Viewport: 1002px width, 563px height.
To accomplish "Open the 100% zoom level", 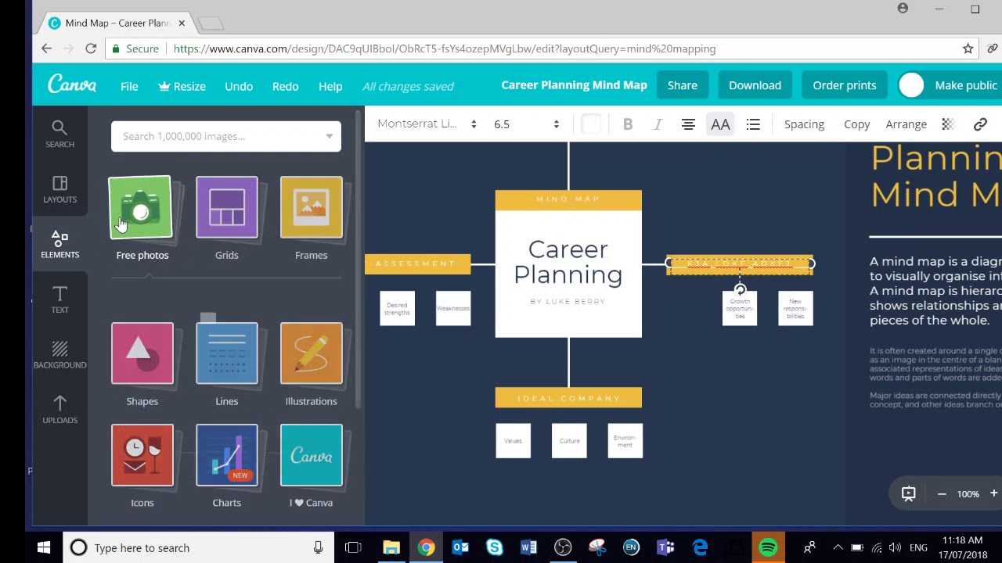I will (968, 494).
